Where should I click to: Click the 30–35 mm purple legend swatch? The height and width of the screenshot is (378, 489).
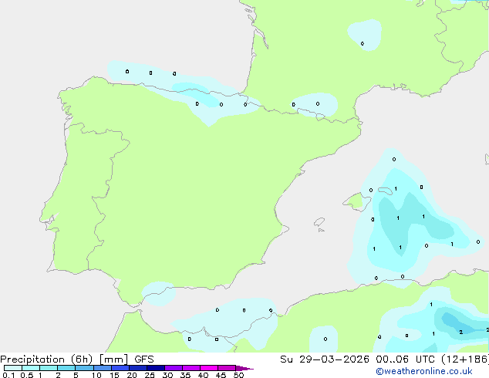tap(174, 368)
